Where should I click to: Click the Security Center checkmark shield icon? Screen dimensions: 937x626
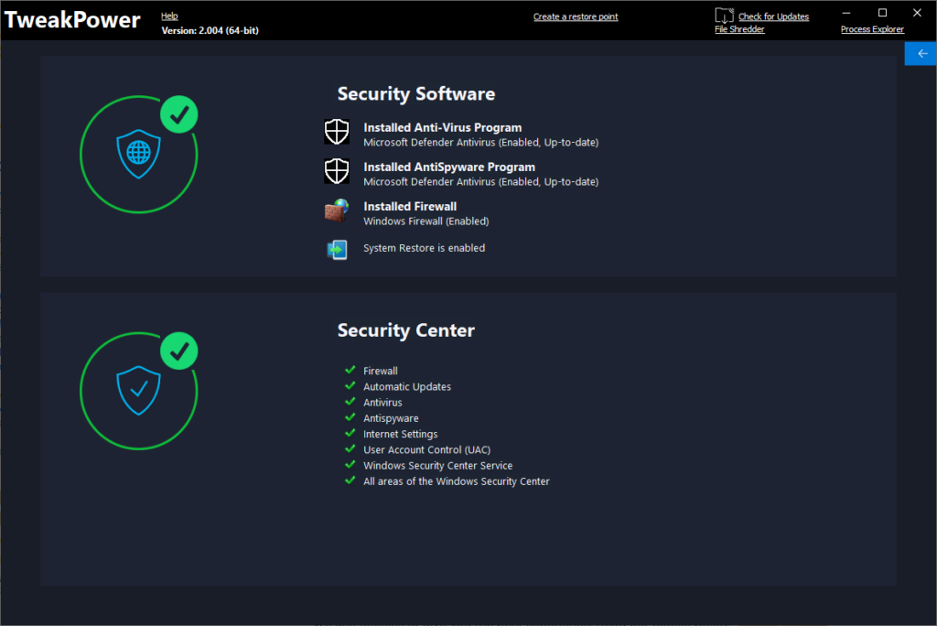(139, 391)
